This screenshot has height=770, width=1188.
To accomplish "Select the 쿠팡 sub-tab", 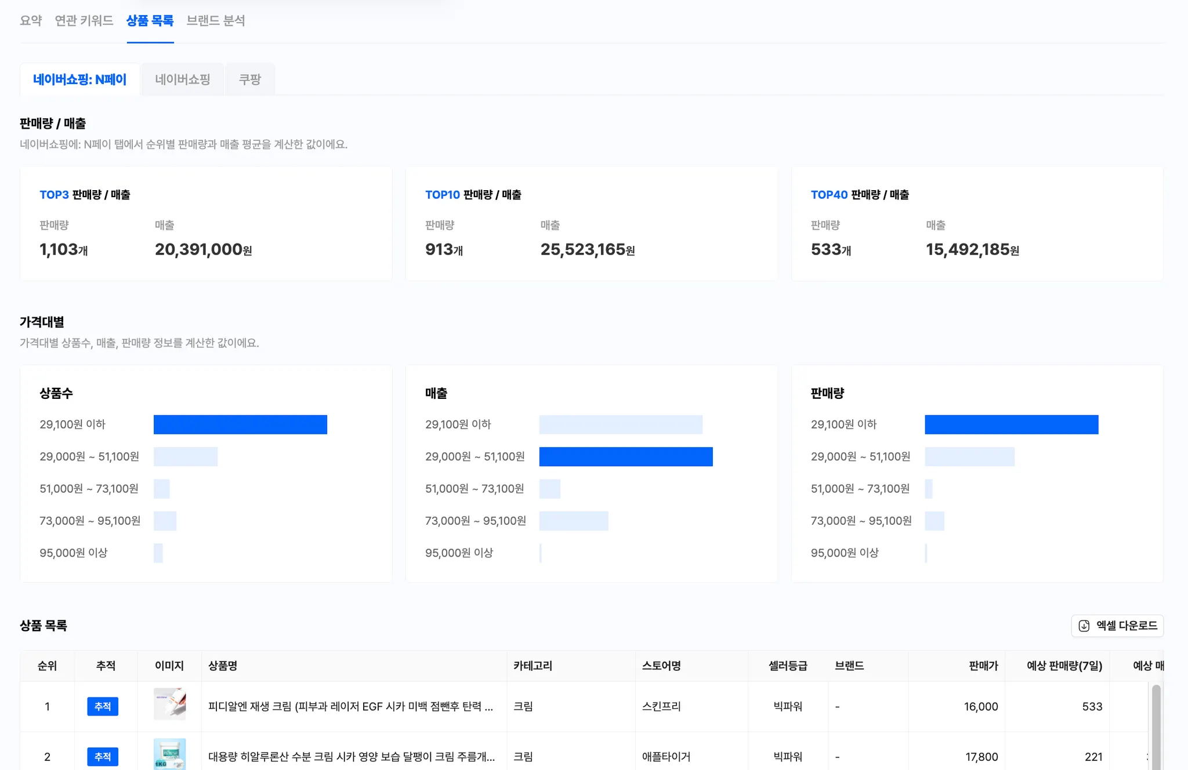I will 250,79.
